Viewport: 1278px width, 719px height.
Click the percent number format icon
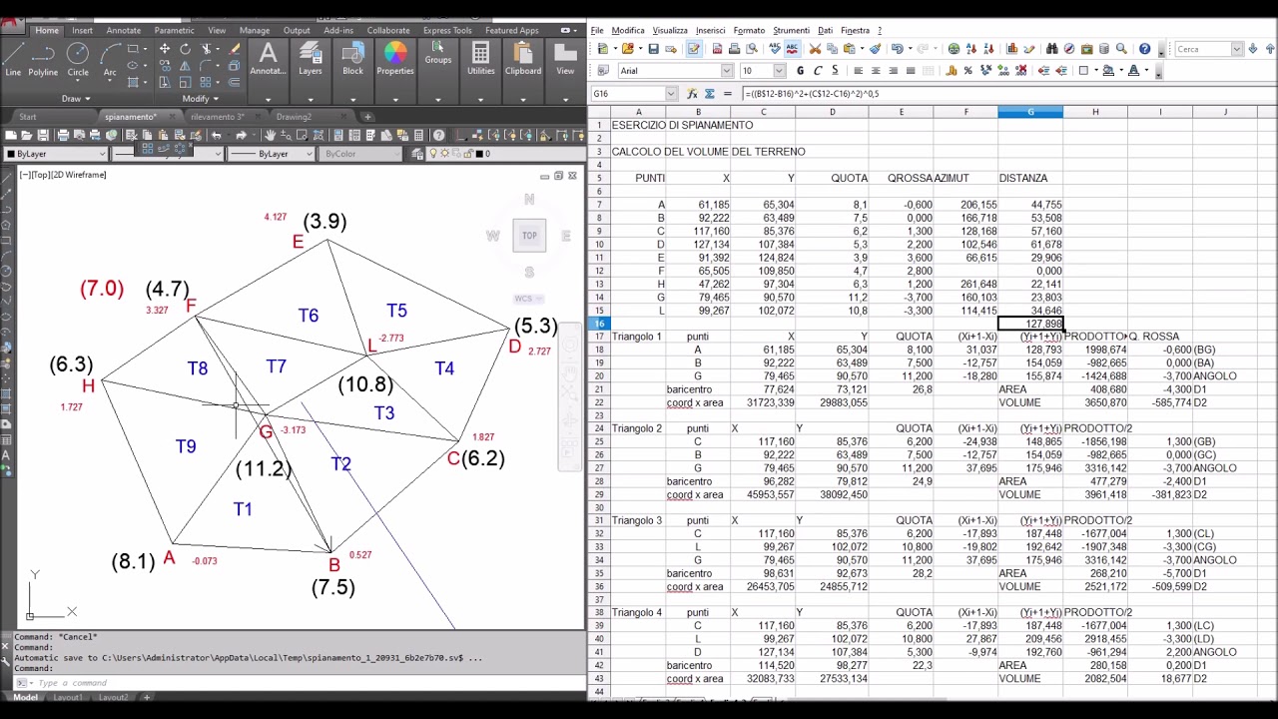pyautogui.click(x=968, y=70)
